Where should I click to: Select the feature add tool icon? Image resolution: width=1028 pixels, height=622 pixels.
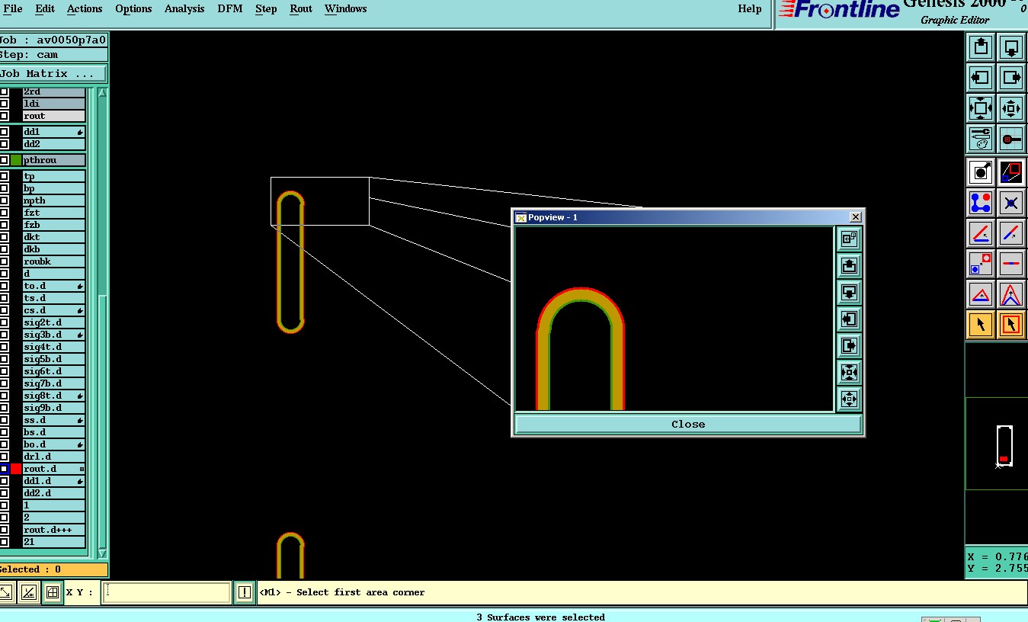click(x=981, y=172)
